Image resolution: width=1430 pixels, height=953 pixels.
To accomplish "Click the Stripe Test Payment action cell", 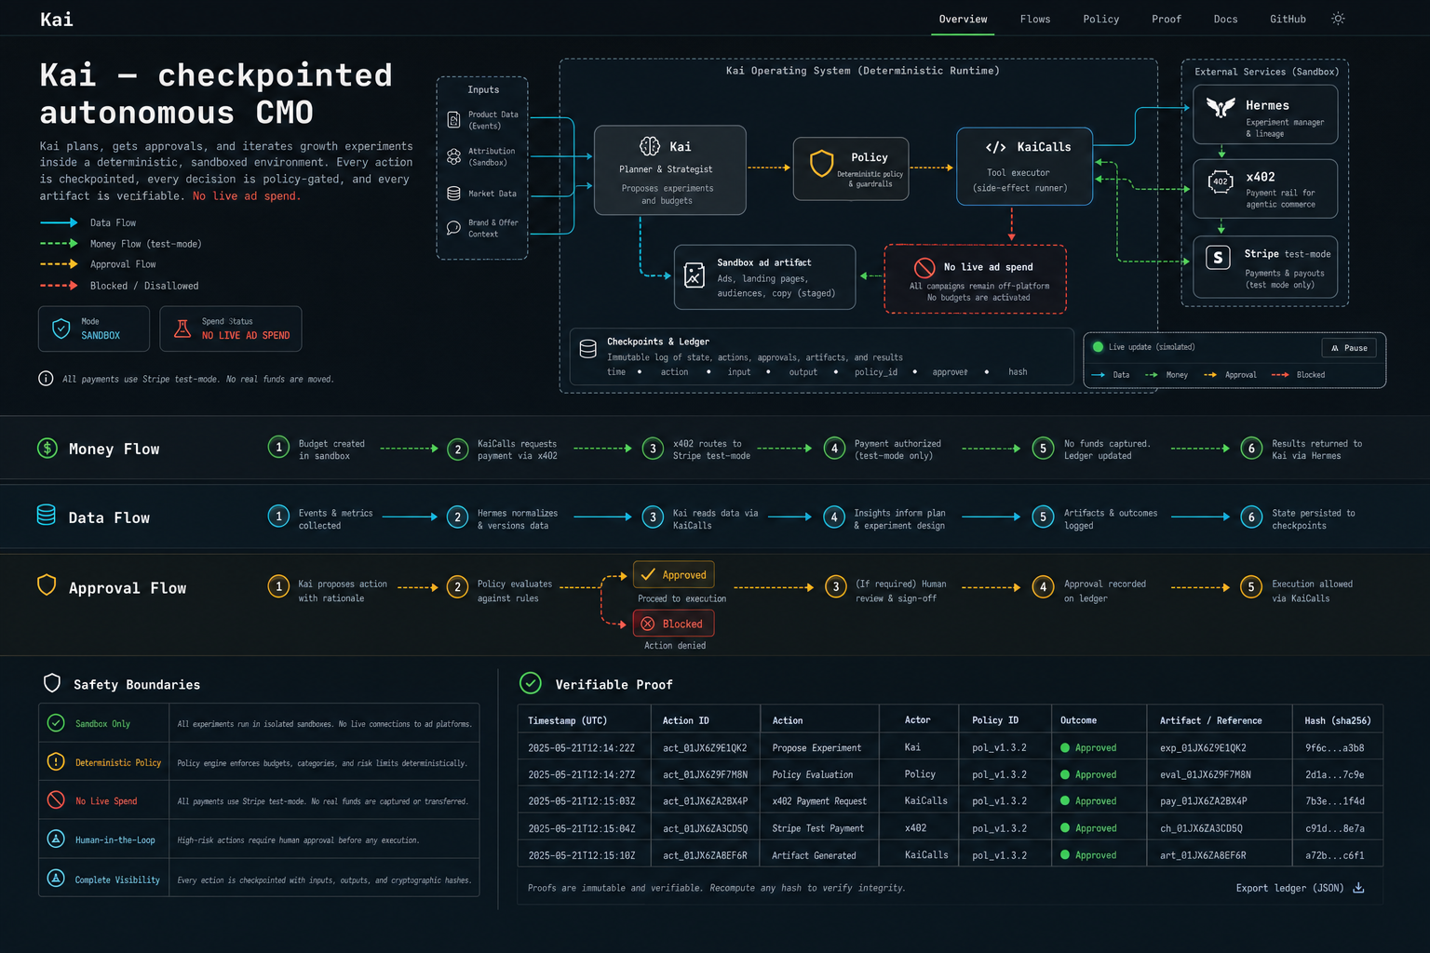I will (817, 828).
